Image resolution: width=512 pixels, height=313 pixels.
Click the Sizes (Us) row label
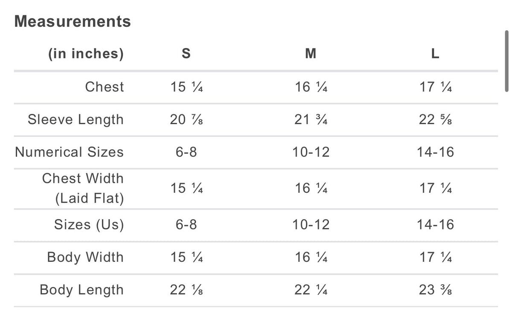(89, 225)
